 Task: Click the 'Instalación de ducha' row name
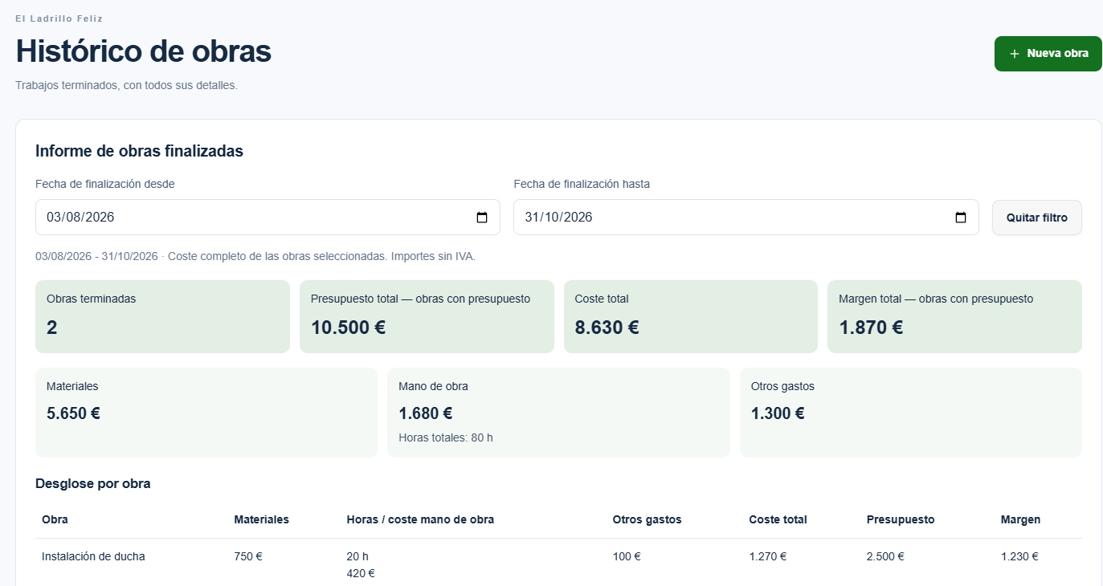coord(93,556)
